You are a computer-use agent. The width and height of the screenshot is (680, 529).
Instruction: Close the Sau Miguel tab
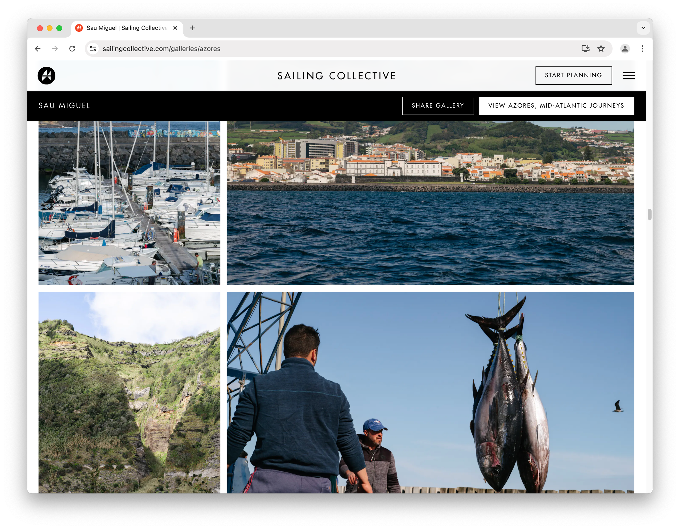pos(175,28)
